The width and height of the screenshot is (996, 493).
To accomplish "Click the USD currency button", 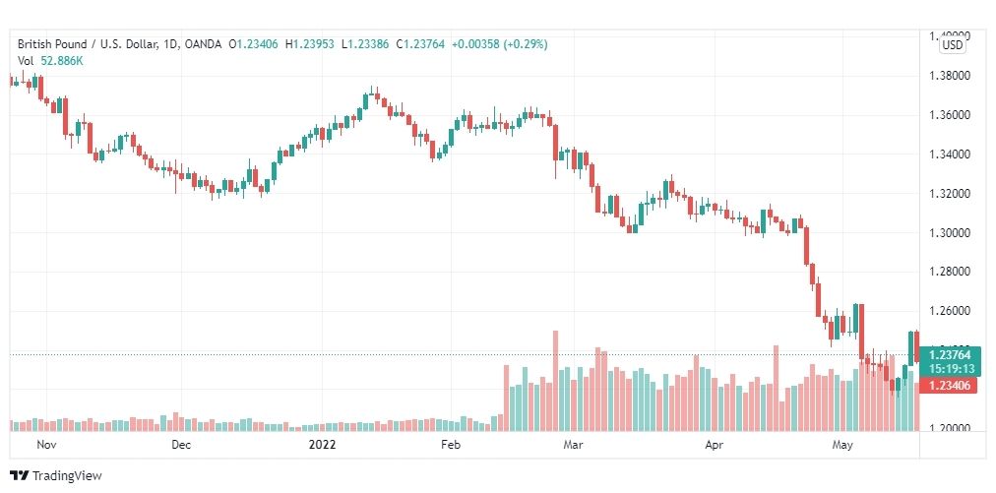I will click(952, 45).
